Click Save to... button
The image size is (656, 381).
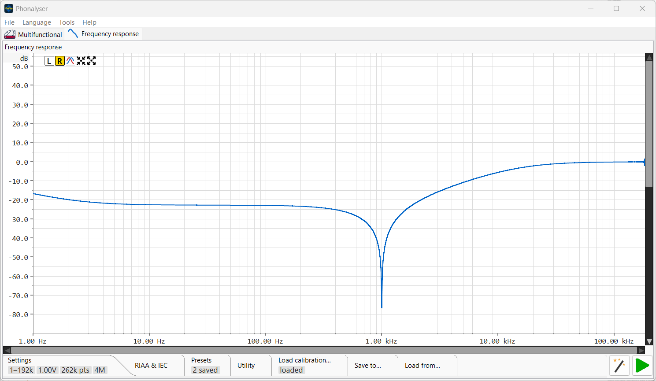pyautogui.click(x=367, y=366)
